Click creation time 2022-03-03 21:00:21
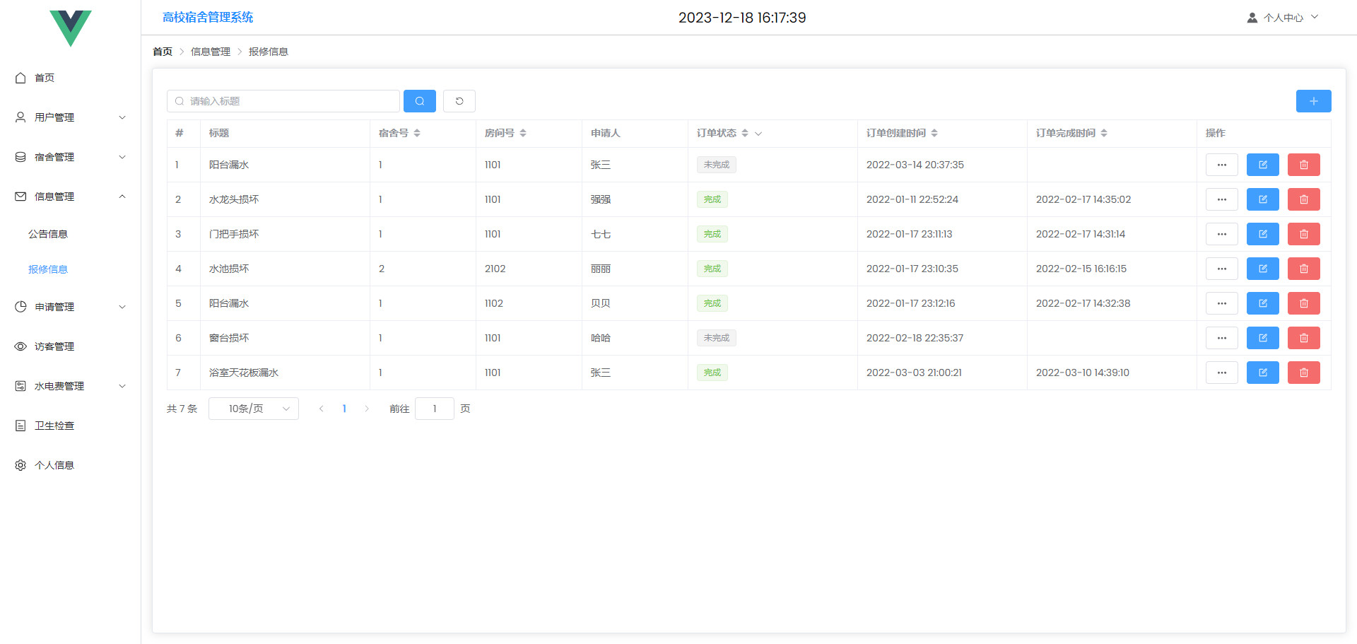Viewport: 1357px width, 644px height. [914, 373]
